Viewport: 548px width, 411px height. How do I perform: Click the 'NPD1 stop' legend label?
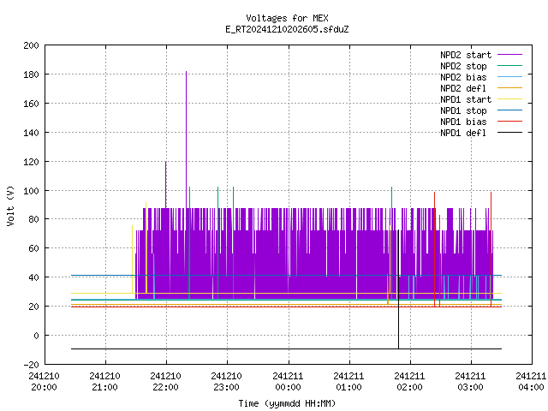(463, 110)
